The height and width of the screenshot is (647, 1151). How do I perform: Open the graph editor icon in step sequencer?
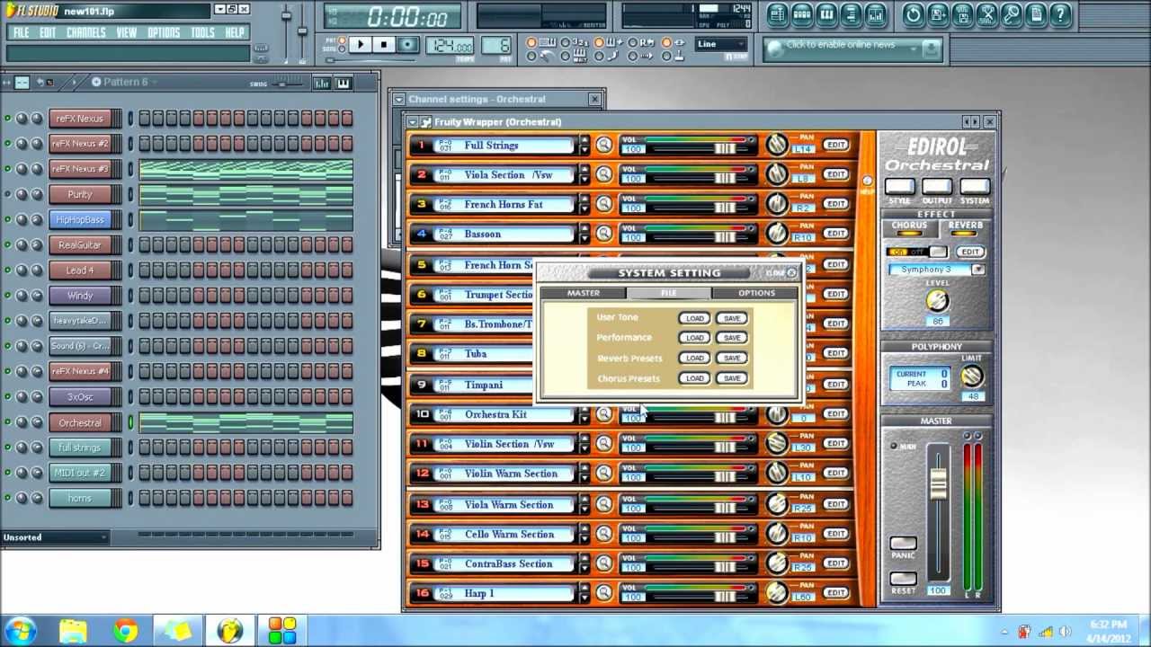(x=321, y=83)
